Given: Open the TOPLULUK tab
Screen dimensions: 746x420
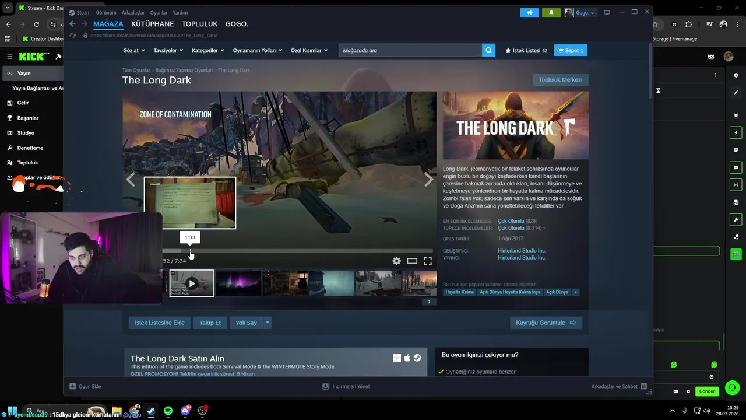Looking at the screenshot, I should pos(199,24).
